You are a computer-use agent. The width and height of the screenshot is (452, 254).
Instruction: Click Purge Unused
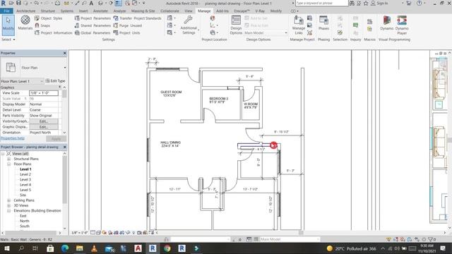tap(128, 25)
